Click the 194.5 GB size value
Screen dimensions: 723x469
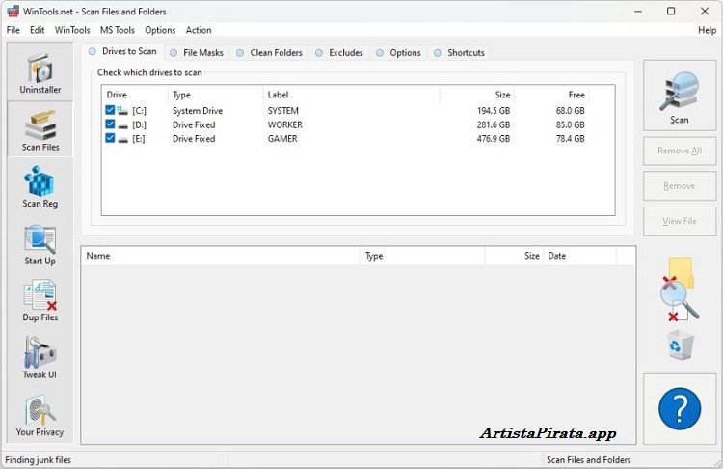click(494, 111)
